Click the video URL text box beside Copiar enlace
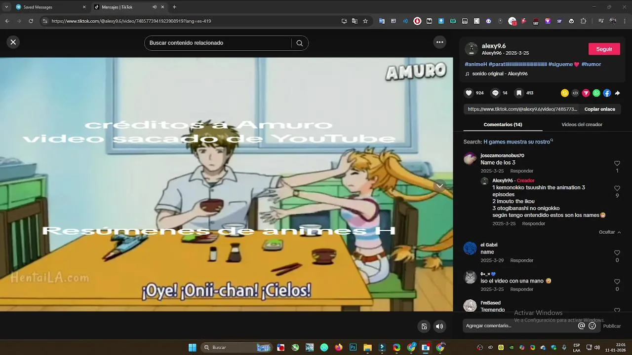Viewport: 632px width, 355px height. 522,109
